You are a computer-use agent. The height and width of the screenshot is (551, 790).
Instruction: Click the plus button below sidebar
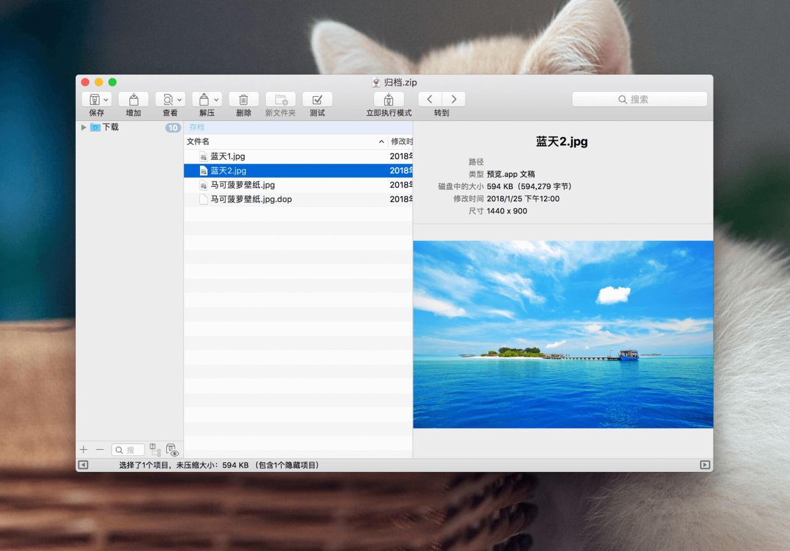[x=83, y=450]
